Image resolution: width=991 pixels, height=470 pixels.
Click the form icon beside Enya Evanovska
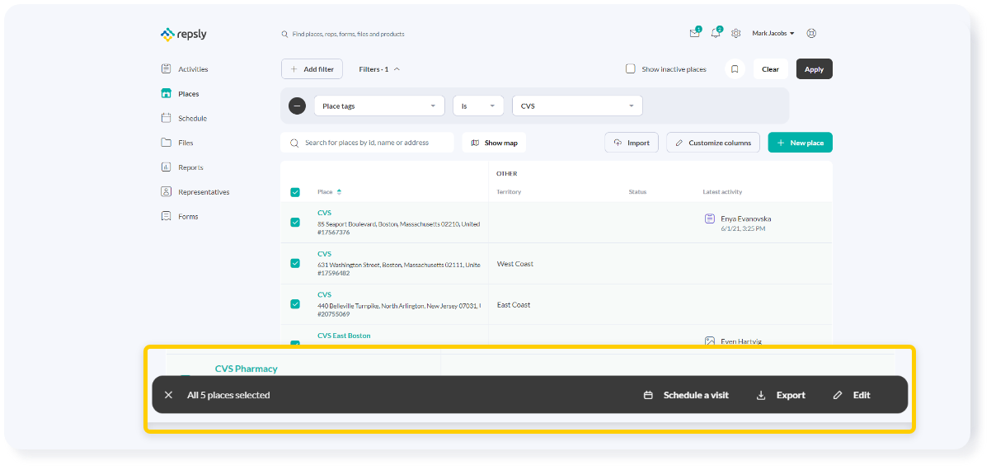click(709, 219)
